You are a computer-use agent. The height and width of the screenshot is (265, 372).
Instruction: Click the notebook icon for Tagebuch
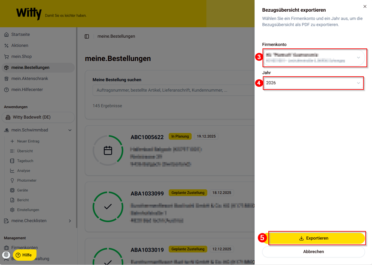12,161
